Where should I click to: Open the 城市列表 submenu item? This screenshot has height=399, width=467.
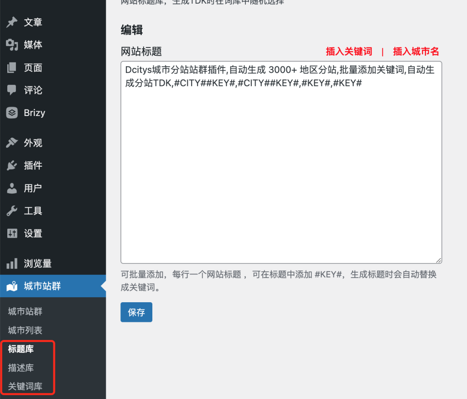[25, 330]
